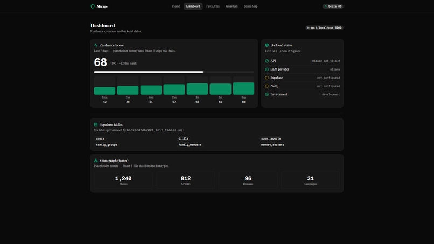Click the 'Scam graph (teaser)' title
Screen dimensions: 434x244
(x=114, y=161)
